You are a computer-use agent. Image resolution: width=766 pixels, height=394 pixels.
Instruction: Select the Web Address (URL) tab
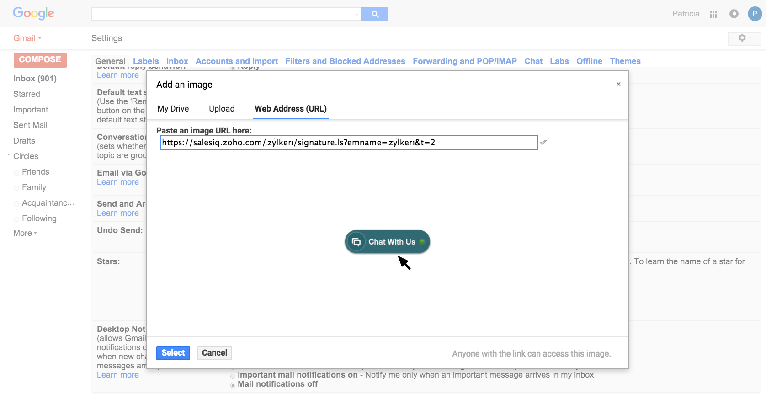(291, 109)
